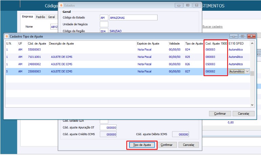This screenshot has height=155, width=261.
Task: Click the Tipo de Ajuste column header
Action: click(194, 44)
